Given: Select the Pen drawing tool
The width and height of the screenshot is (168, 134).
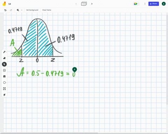Looking at the screenshot, I should click(x=5, y=52).
